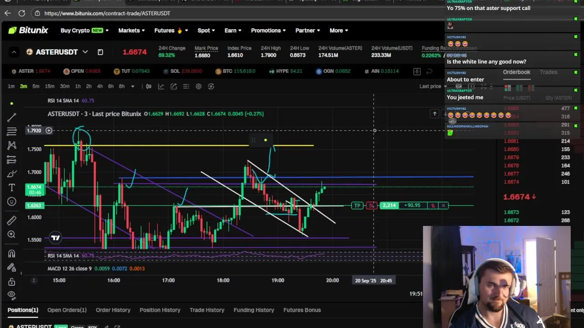Open the Positions(1) tab
584x328 pixels.
(23, 310)
